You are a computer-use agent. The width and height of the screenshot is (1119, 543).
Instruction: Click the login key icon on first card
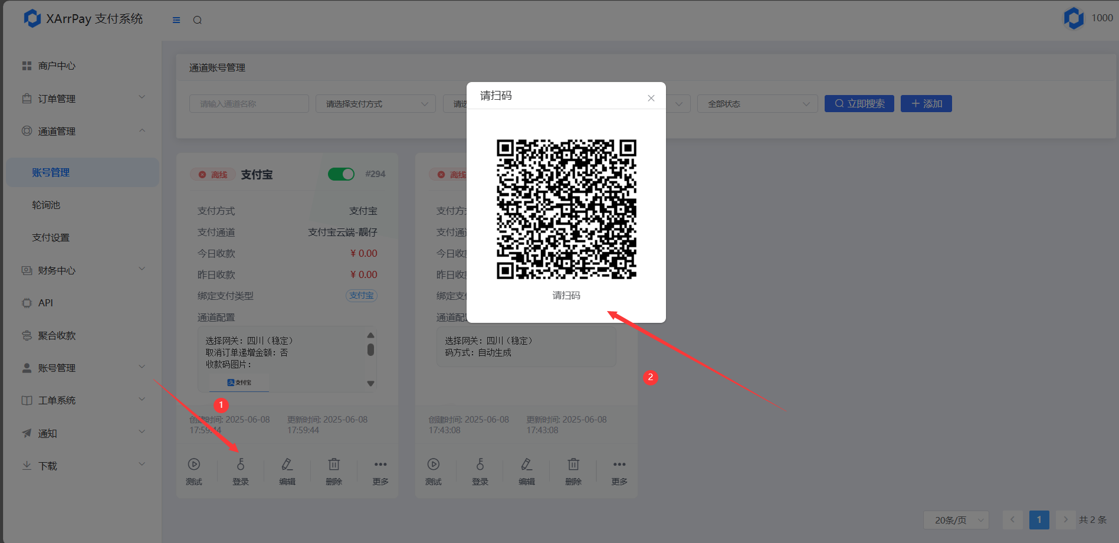pos(241,465)
